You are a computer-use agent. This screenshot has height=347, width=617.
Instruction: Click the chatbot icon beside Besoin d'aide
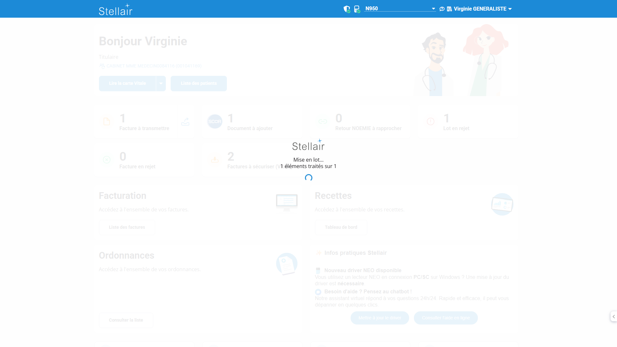point(318,292)
